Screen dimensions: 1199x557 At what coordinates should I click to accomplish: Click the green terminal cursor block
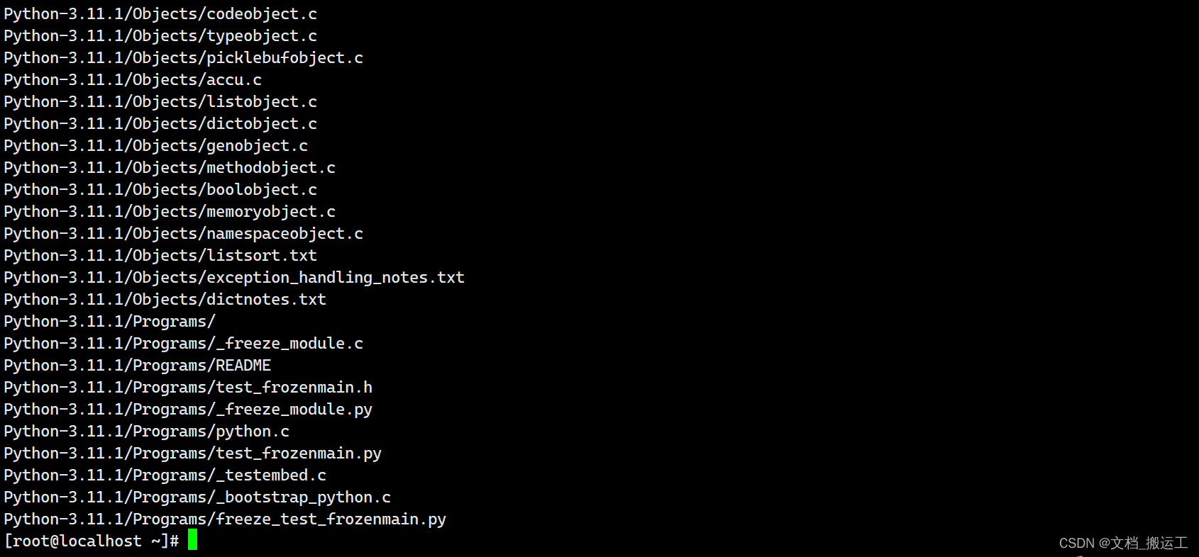[192, 541]
